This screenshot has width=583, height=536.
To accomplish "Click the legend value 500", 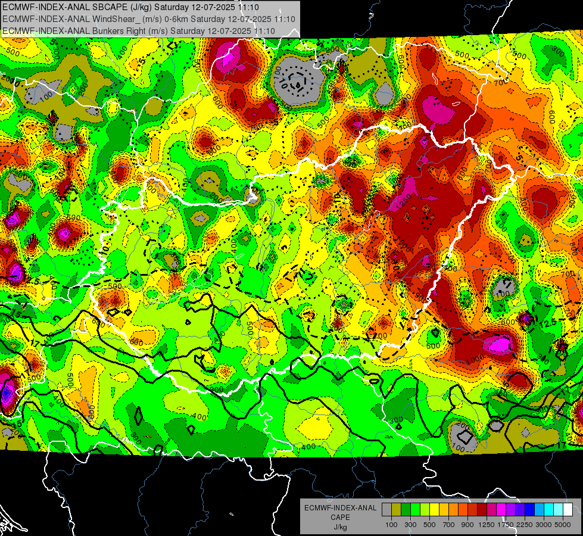I will coord(429,525).
